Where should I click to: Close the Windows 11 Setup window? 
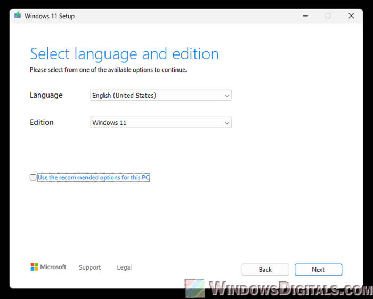click(351, 16)
